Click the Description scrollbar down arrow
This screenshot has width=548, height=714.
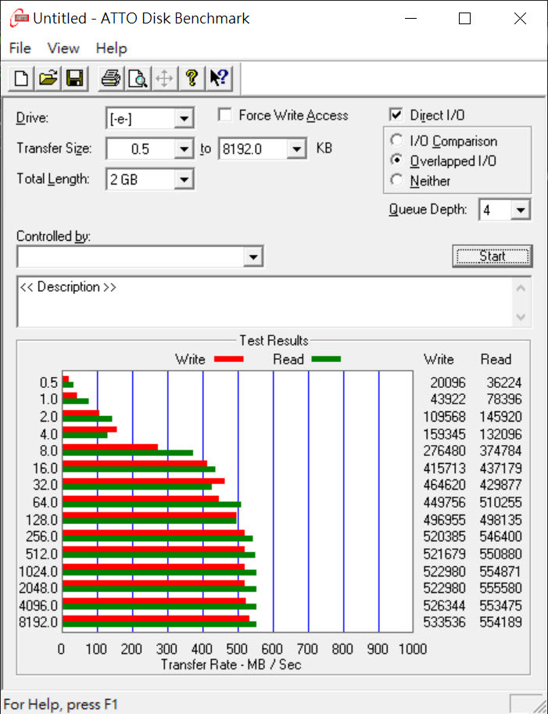(x=521, y=317)
